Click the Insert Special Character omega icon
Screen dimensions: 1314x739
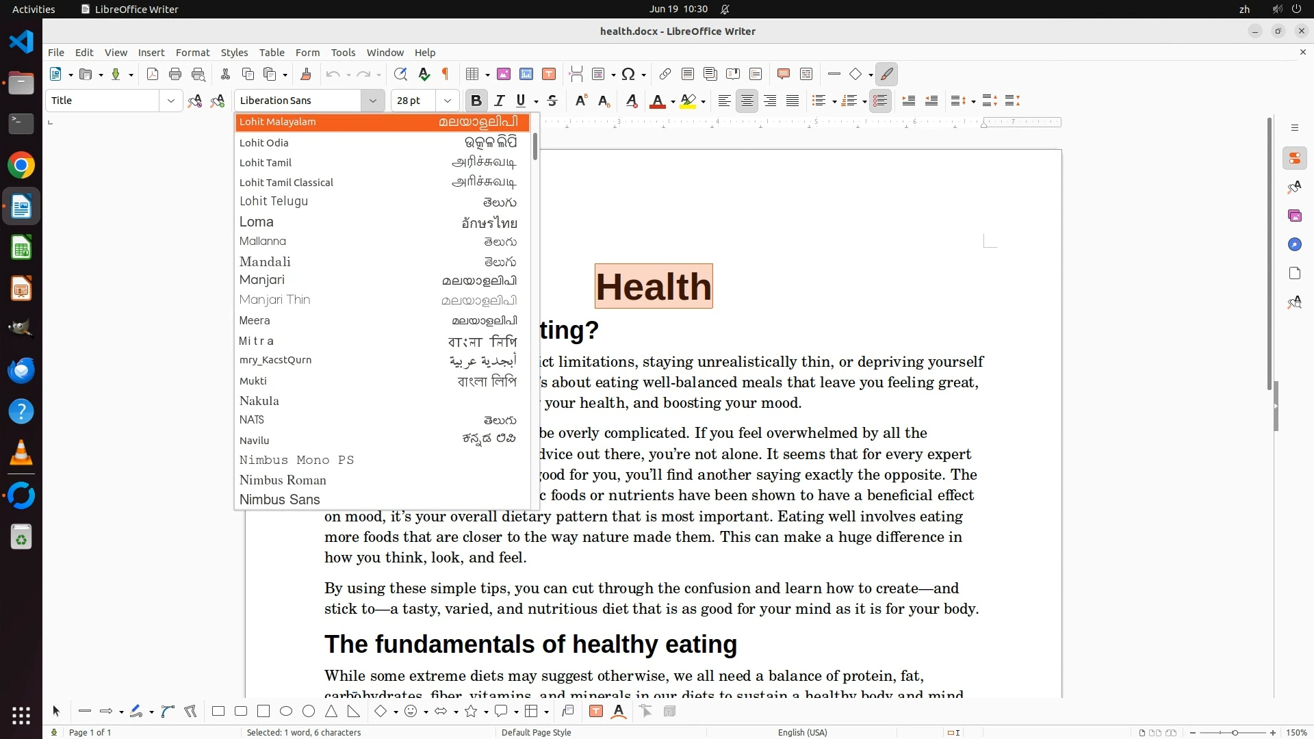pyautogui.click(x=628, y=75)
